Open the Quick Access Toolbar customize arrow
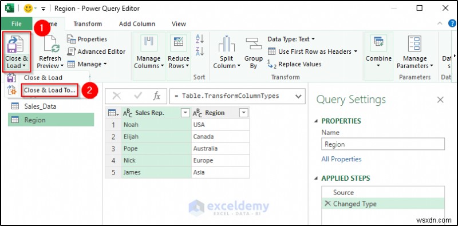This screenshot has height=226, width=458. click(x=44, y=9)
